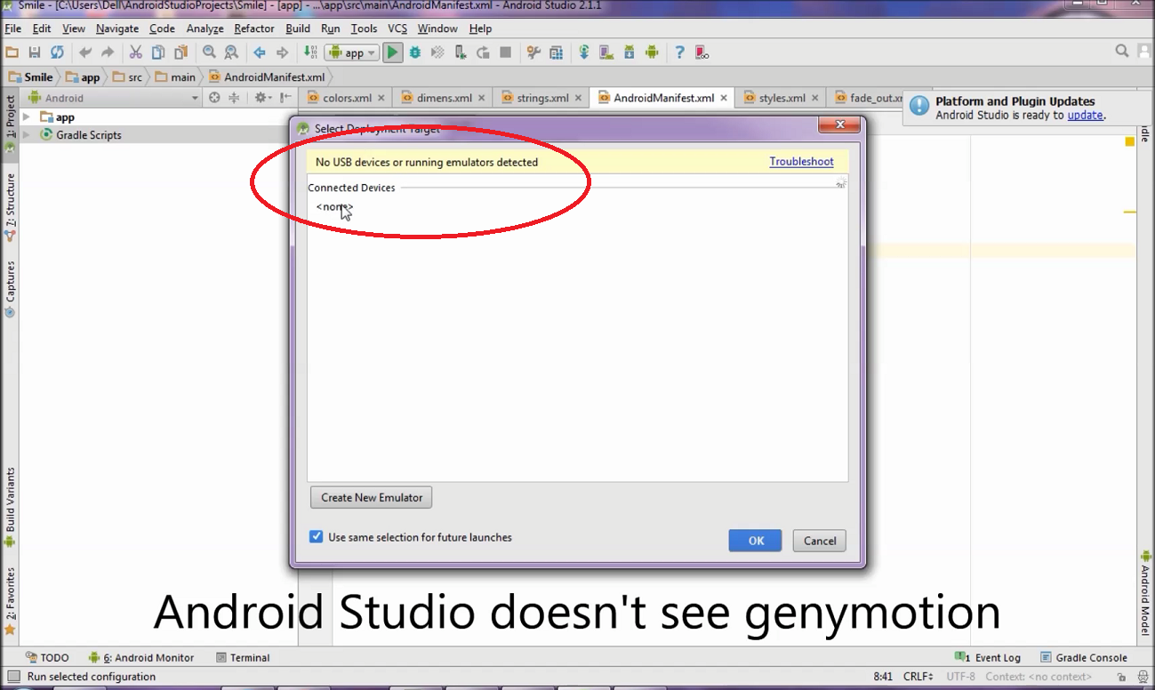
Task: Open the Structure side panel tab
Action: pyautogui.click(x=11, y=206)
